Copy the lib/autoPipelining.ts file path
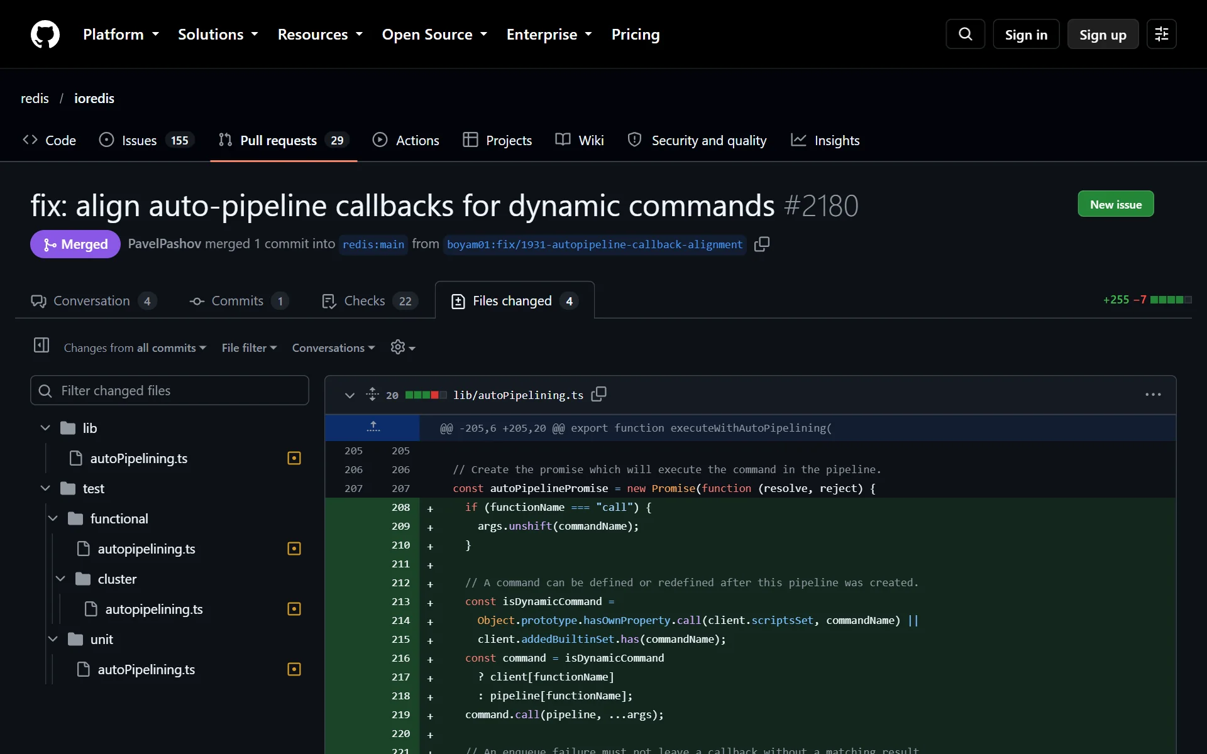Image resolution: width=1207 pixels, height=754 pixels. point(599,394)
